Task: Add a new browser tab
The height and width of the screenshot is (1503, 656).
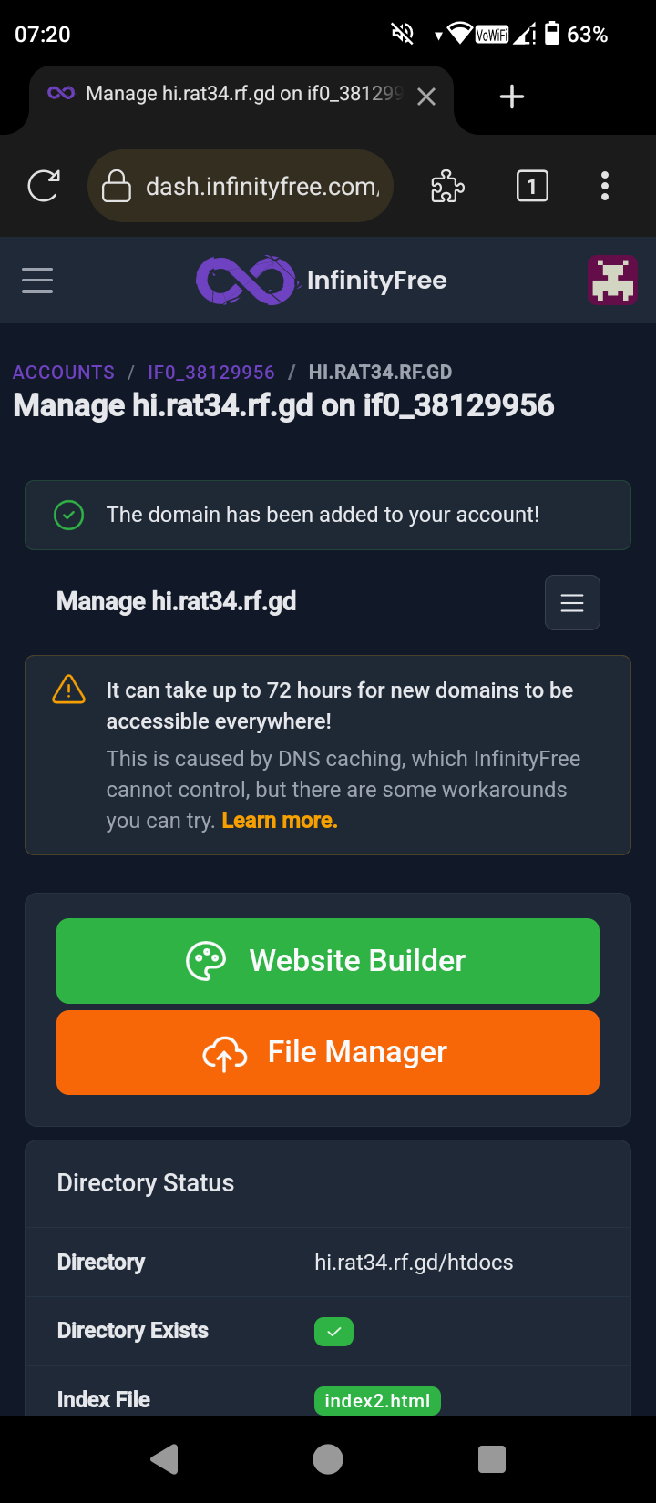Action: tap(512, 97)
